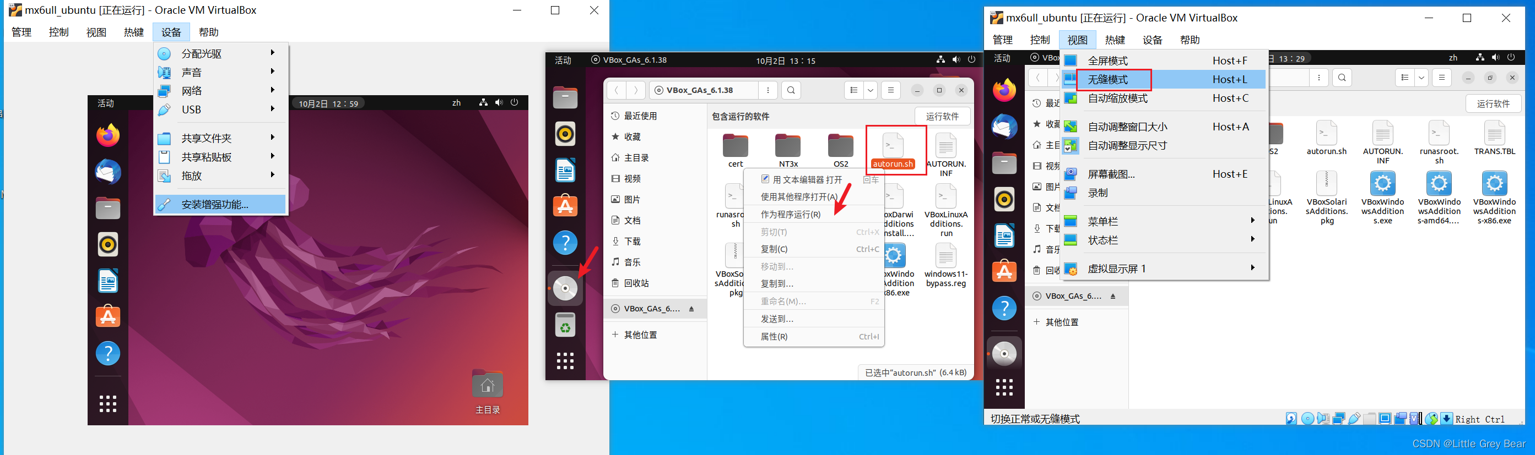This screenshot has width=1535, height=455.
Task: Open recording indicator in right window status bar
Action: [x=1401, y=419]
